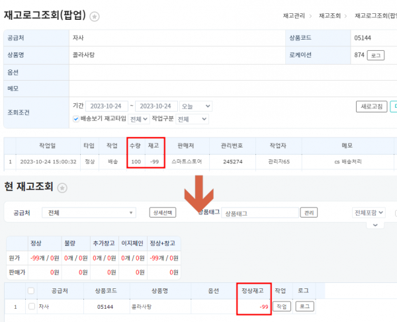The width and height of the screenshot is (397, 322).
Task: Select checkbox for the 자사 product row
Action: coord(31,307)
